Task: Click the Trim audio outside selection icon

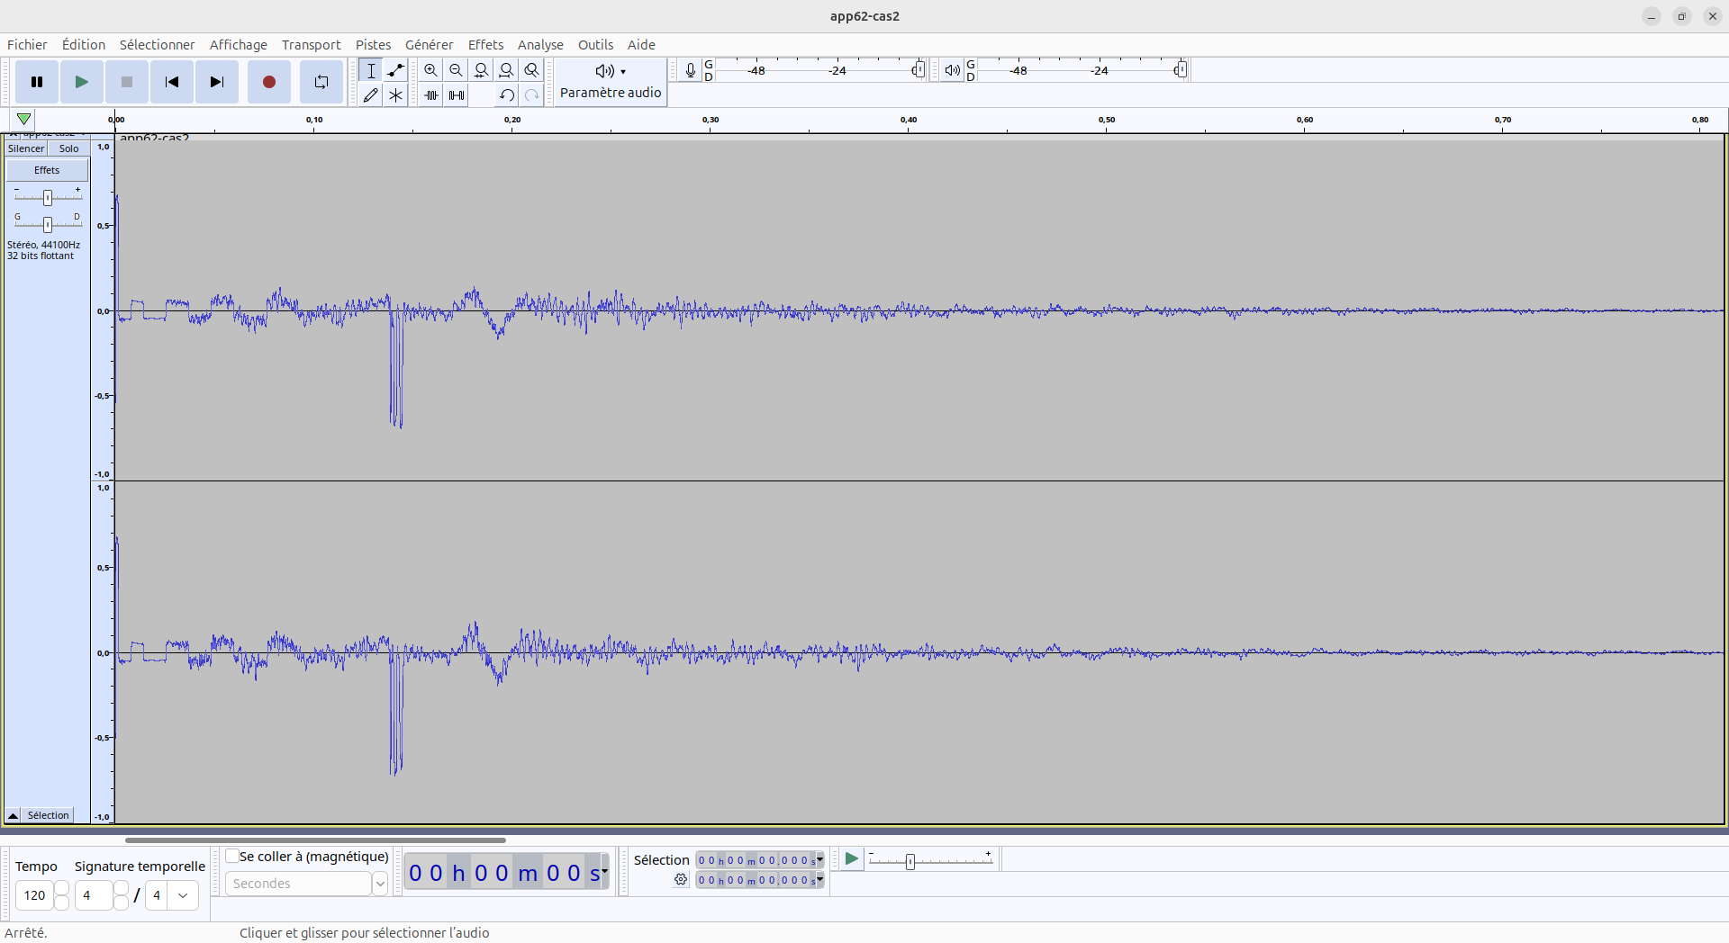Action: click(x=431, y=95)
